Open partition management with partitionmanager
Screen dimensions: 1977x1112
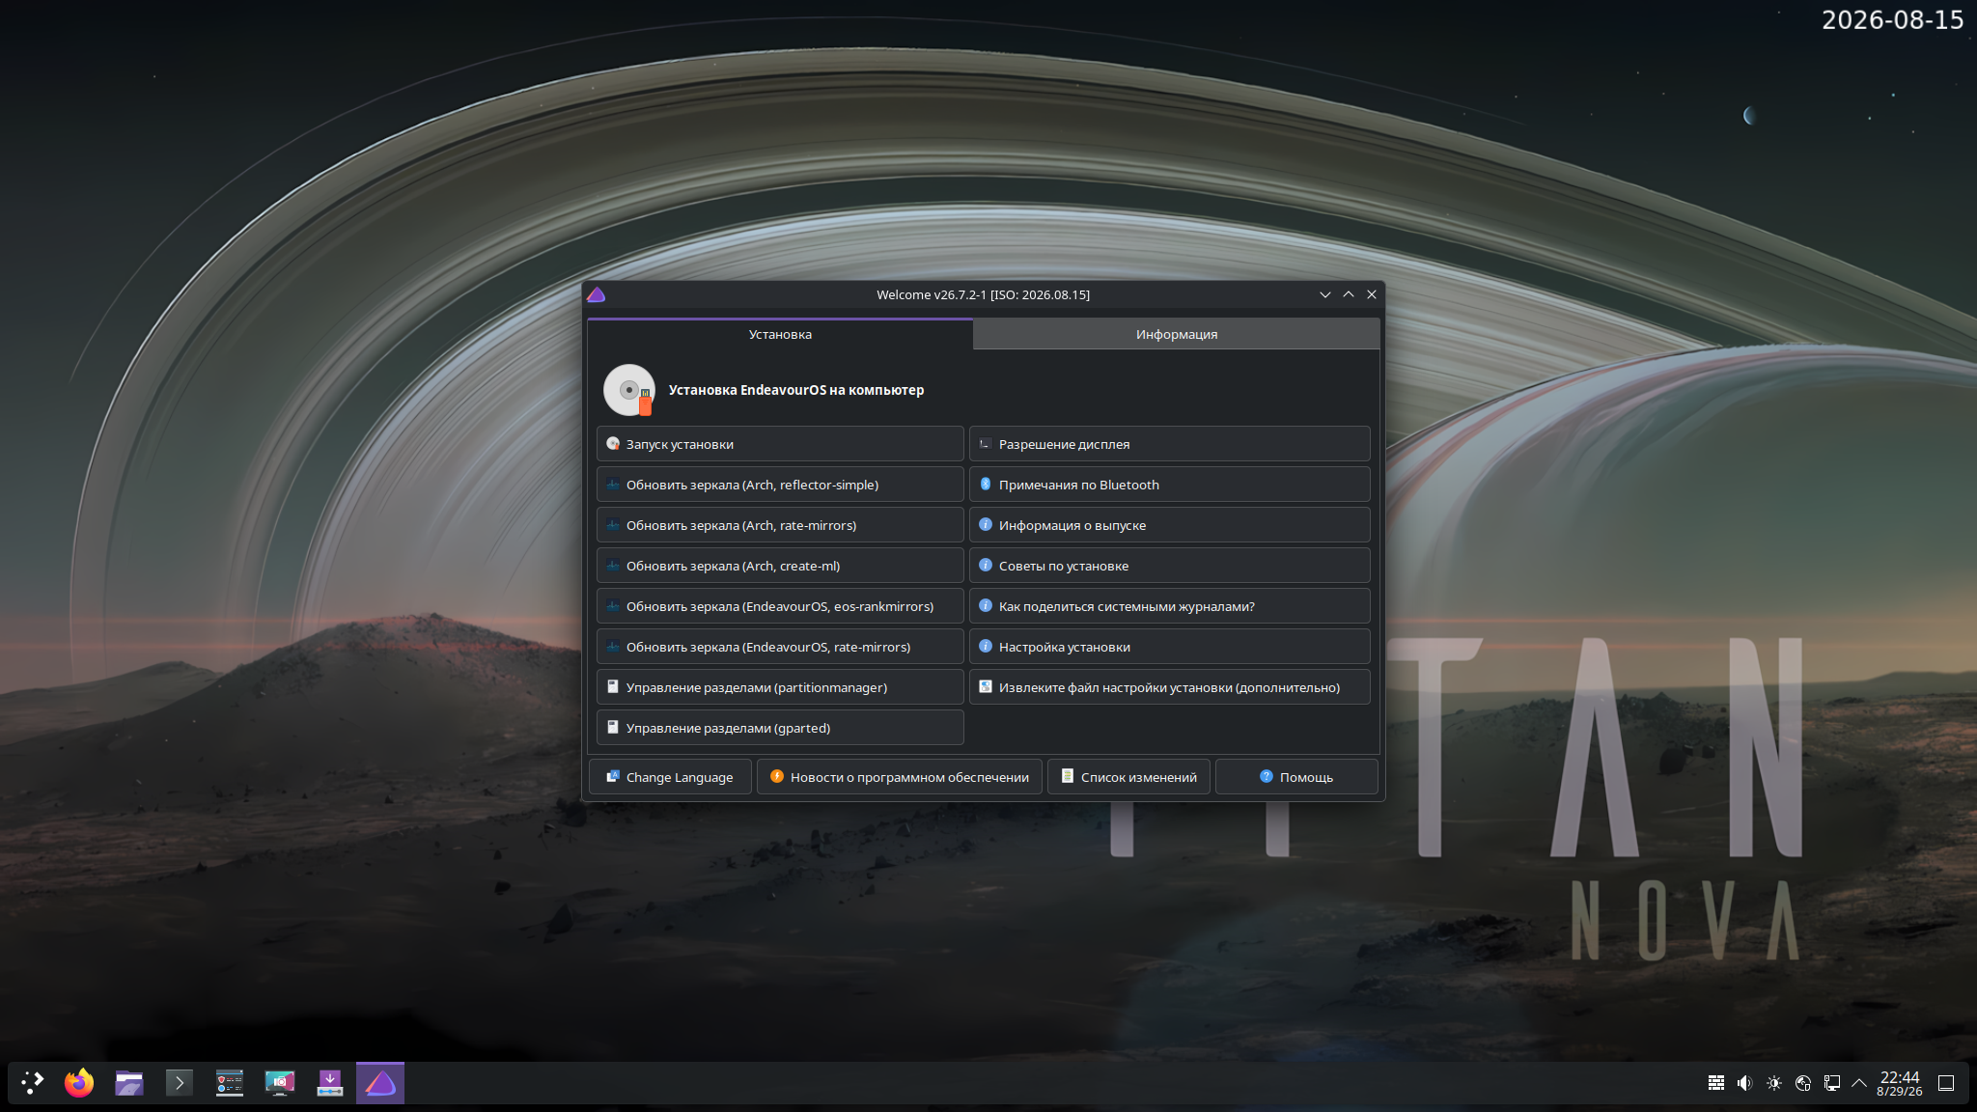point(780,687)
